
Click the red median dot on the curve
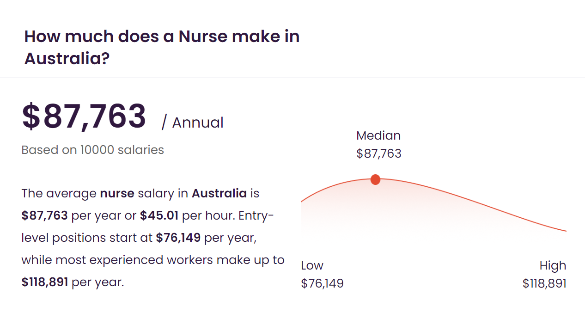[375, 179]
